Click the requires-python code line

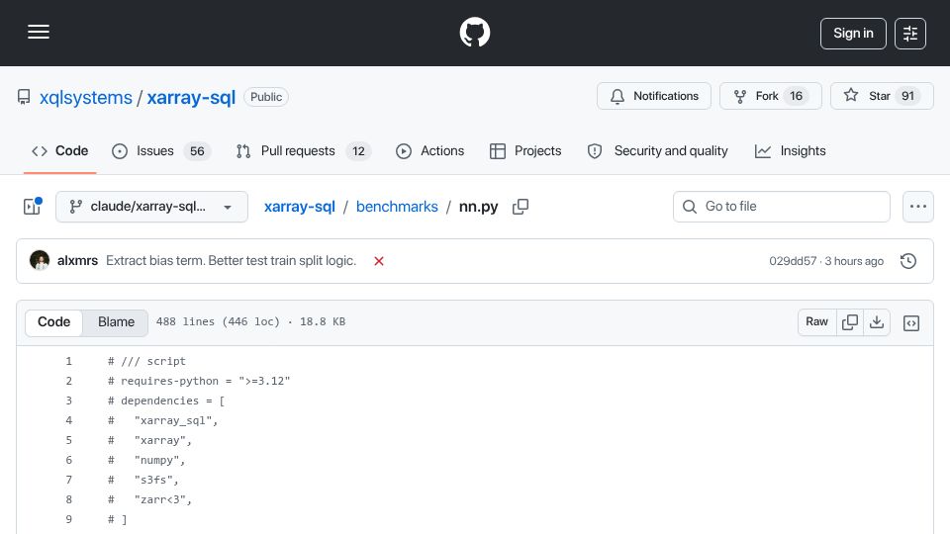(199, 381)
